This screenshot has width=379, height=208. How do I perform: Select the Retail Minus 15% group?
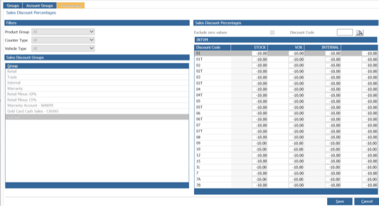click(97, 100)
